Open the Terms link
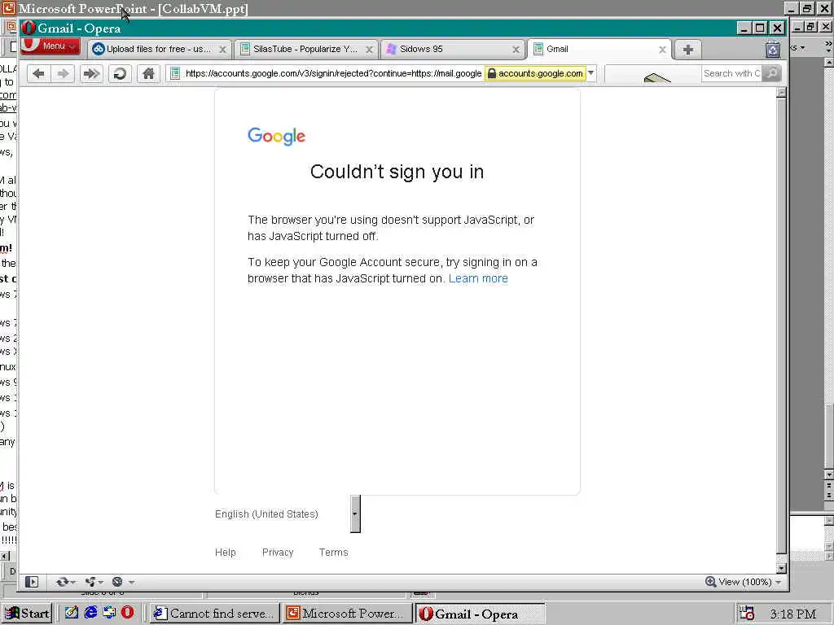 coord(333,553)
